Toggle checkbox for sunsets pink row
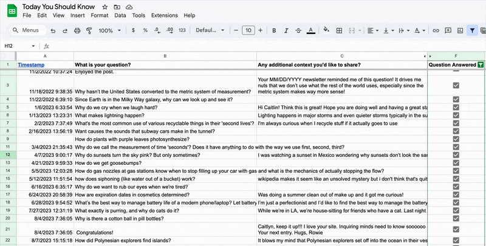 tap(456, 155)
